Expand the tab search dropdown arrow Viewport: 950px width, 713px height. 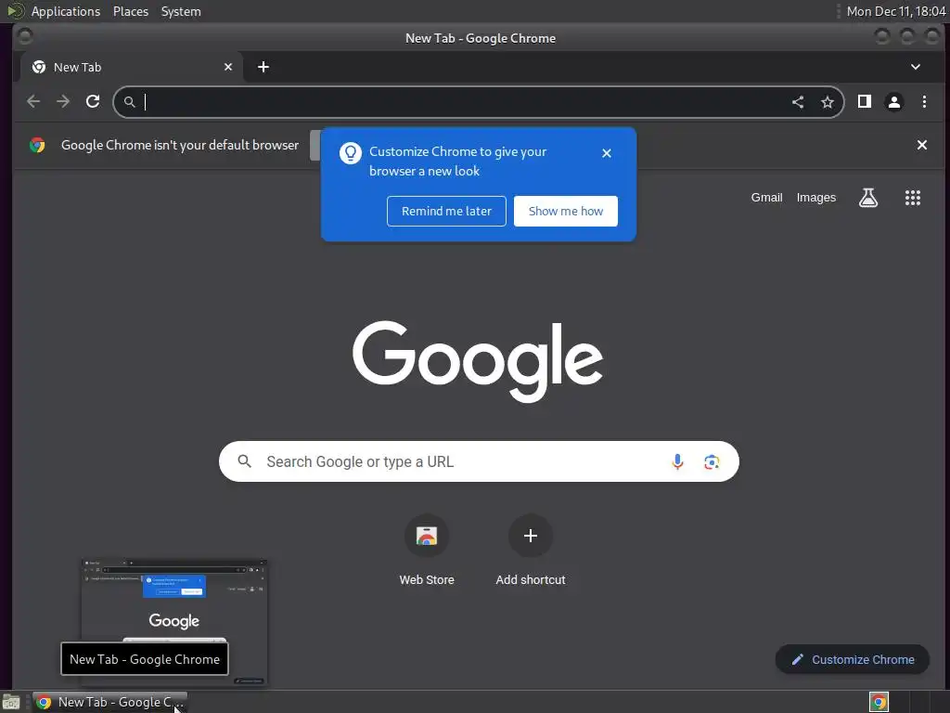916,67
